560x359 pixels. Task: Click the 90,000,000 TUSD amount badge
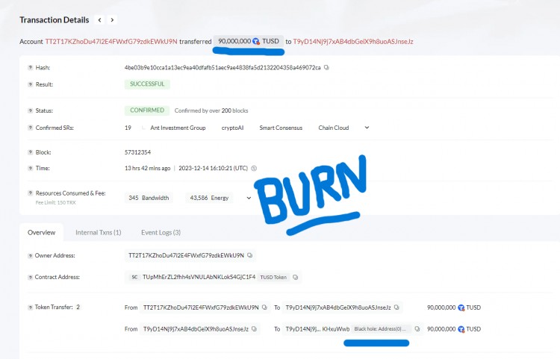tap(249, 41)
